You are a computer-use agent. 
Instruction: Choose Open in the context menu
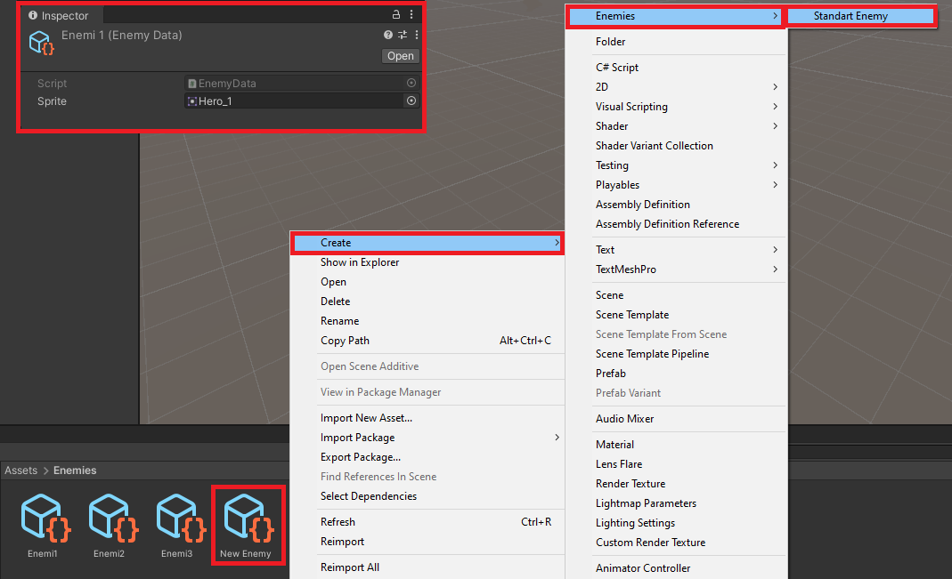[x=427, y=282]
